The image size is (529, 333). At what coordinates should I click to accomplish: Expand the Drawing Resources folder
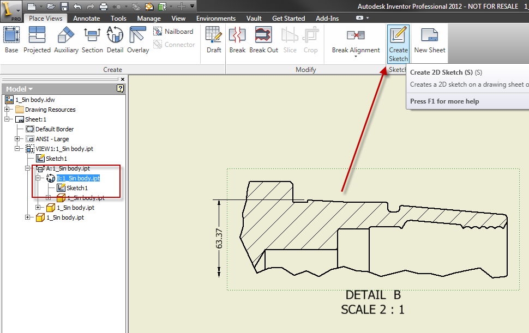coord(7,109)
